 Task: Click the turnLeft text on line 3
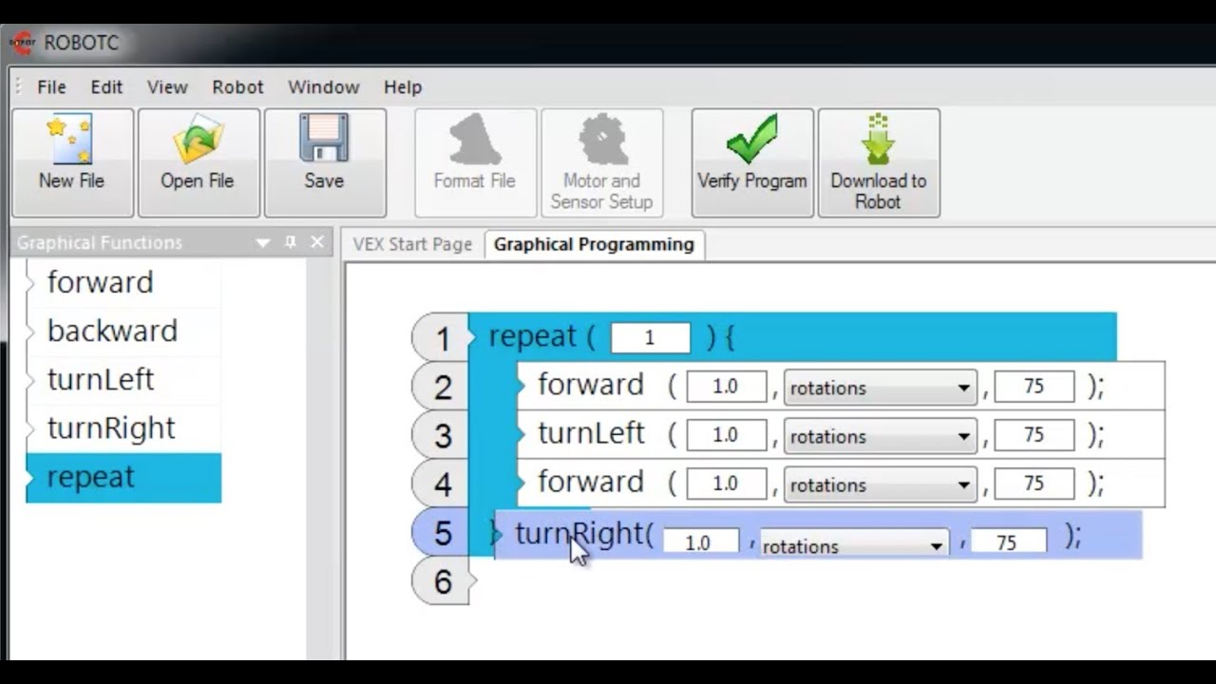point(591,433)
